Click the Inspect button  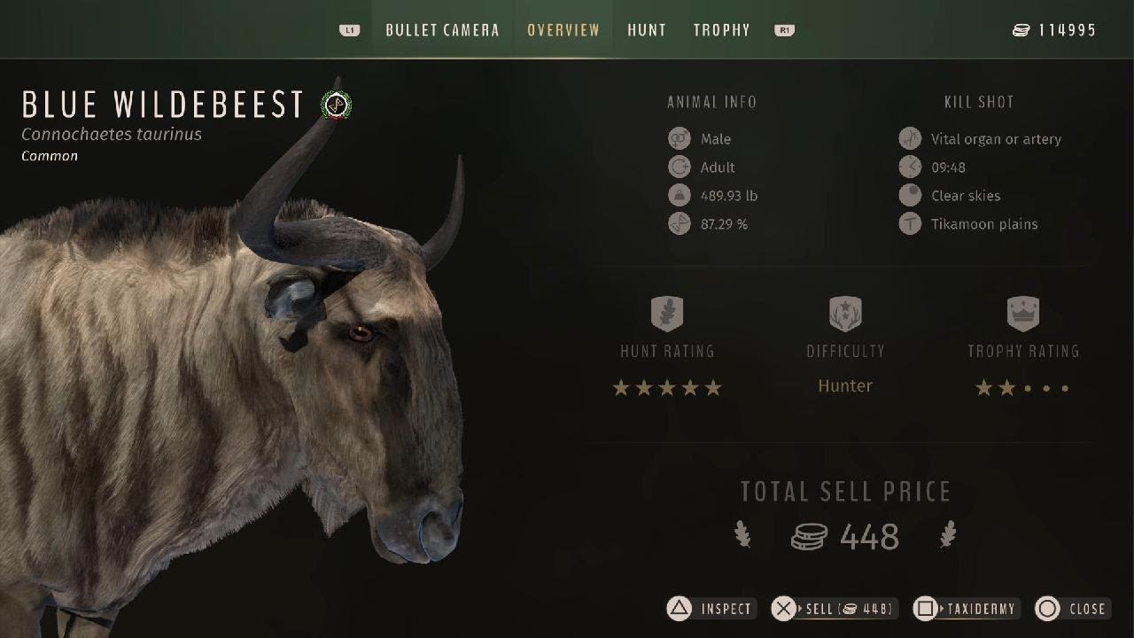coord(711,609)
